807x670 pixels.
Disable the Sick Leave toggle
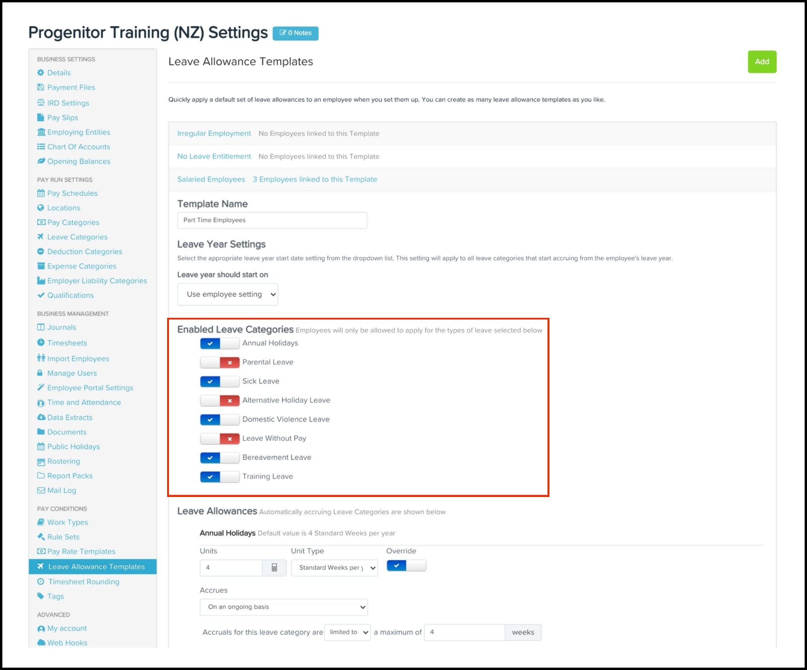click(x=220, y=381)
